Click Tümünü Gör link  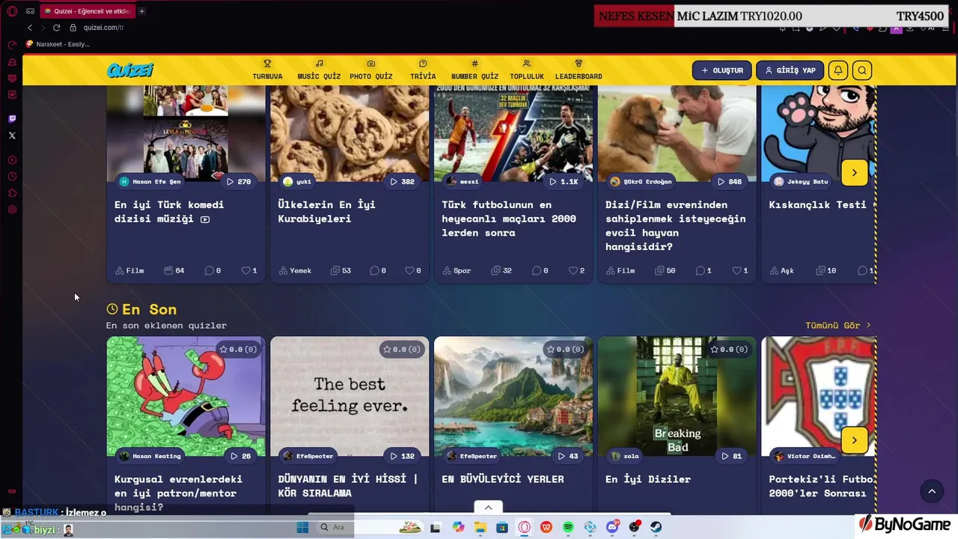(838, 326)
